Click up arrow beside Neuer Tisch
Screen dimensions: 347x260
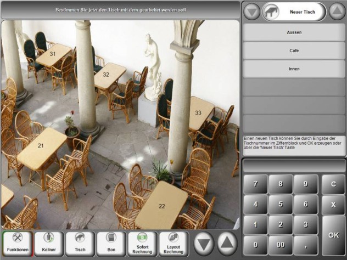(337, 12)
